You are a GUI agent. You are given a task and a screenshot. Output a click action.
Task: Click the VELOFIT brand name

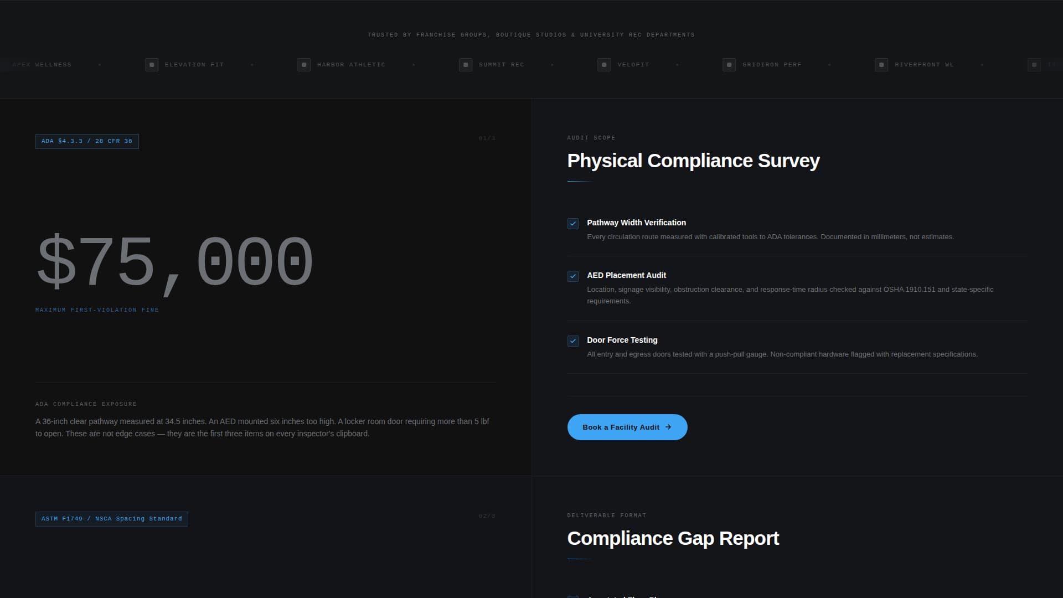pos(633,65)
